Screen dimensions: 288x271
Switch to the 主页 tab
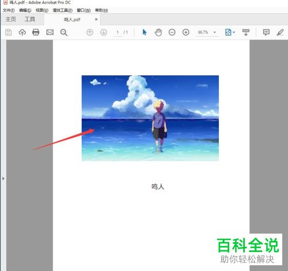pos(10,19)
